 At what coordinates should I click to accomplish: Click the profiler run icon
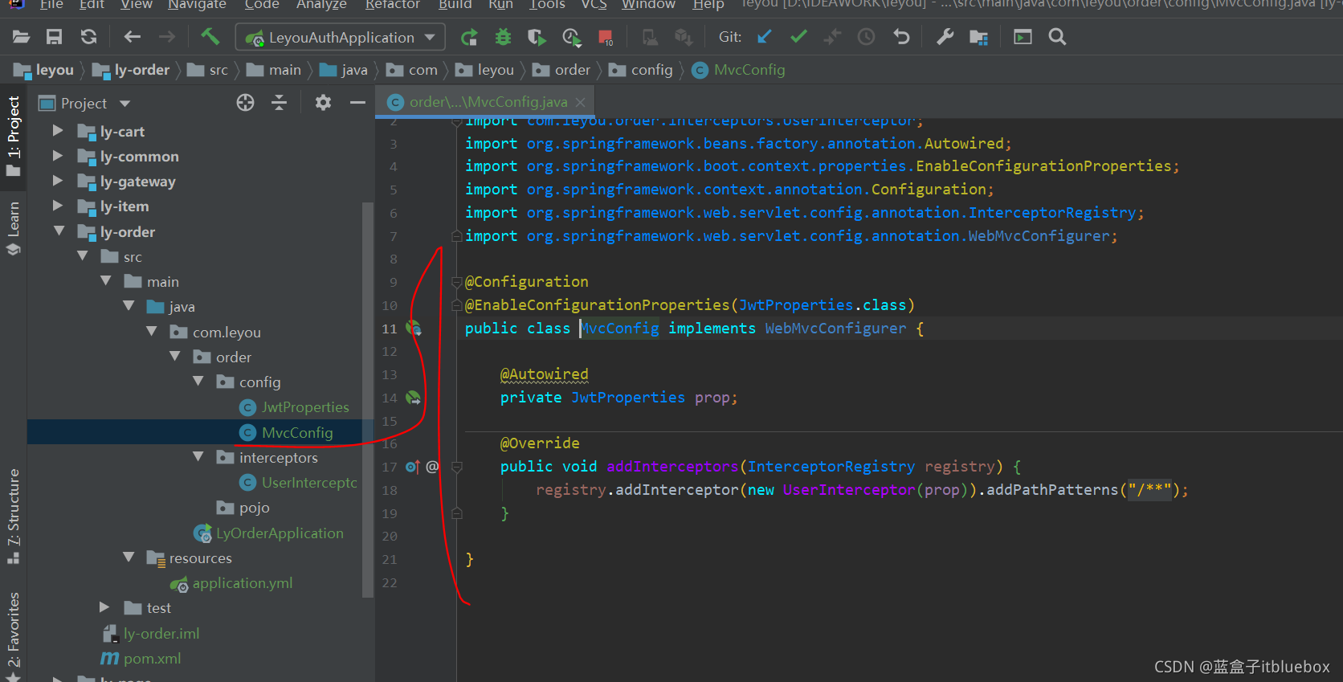[571, 37]
